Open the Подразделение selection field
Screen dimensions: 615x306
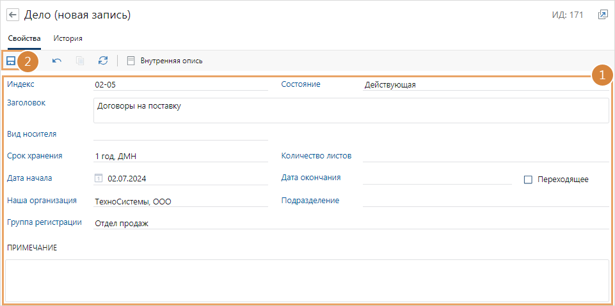coord(485,201)
